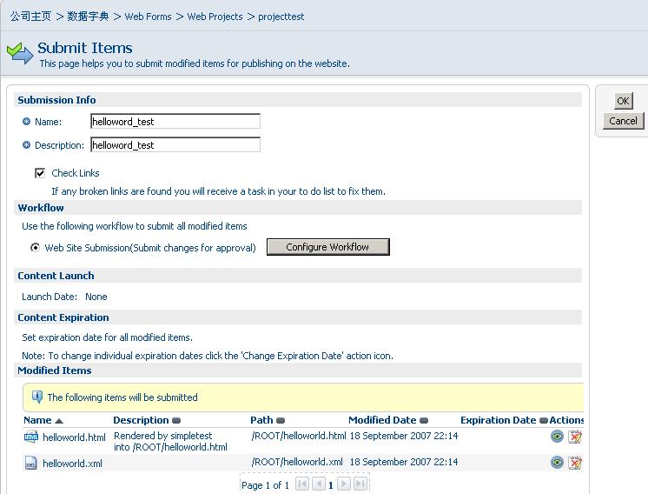Go to the Web Projects breadcrumb
This screenshot has width=648, height=494.
[x=215, y=17]
